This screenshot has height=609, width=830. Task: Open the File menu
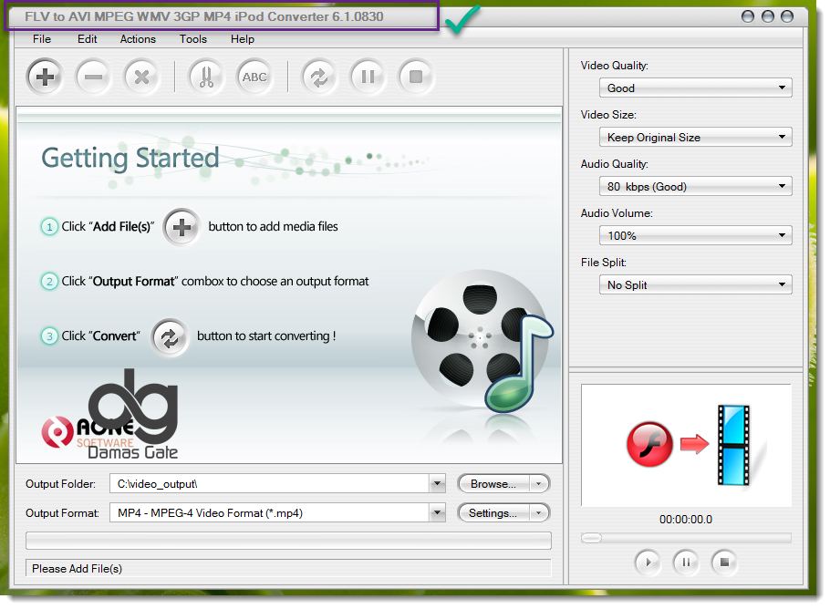click(42, 39)
